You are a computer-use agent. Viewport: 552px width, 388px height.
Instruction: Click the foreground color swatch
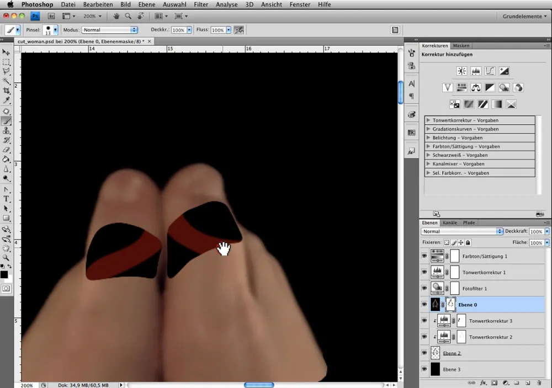pyautogui.click(x=4, y=274)
